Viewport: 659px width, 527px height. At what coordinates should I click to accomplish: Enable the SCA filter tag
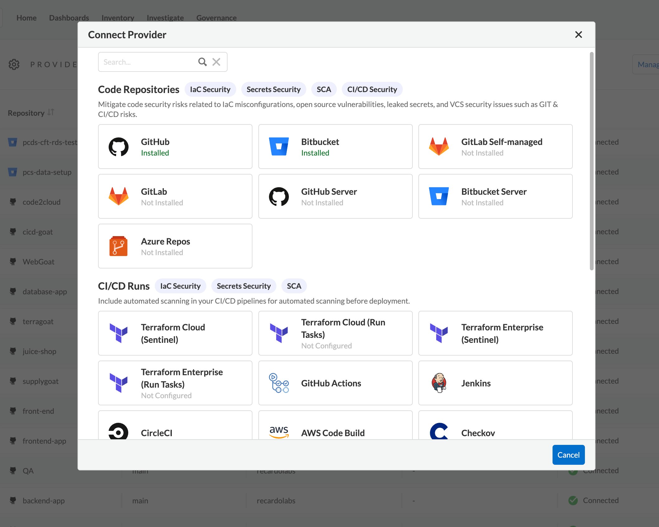pyautogui.click(x=323, y=89)
